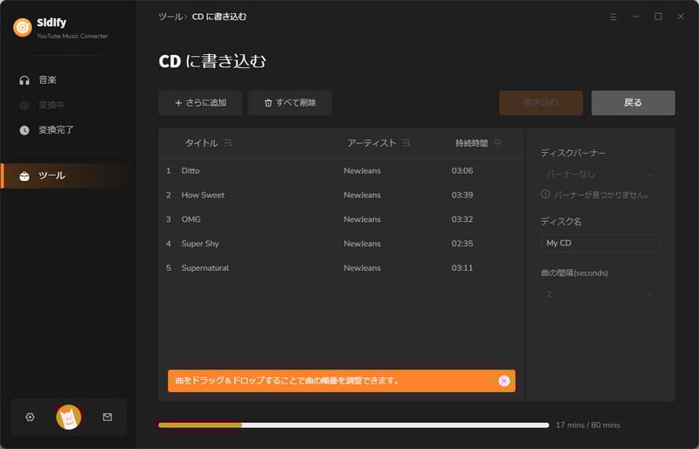Dismiss the orange drag-and-drop tip banner

coord(504,381)
